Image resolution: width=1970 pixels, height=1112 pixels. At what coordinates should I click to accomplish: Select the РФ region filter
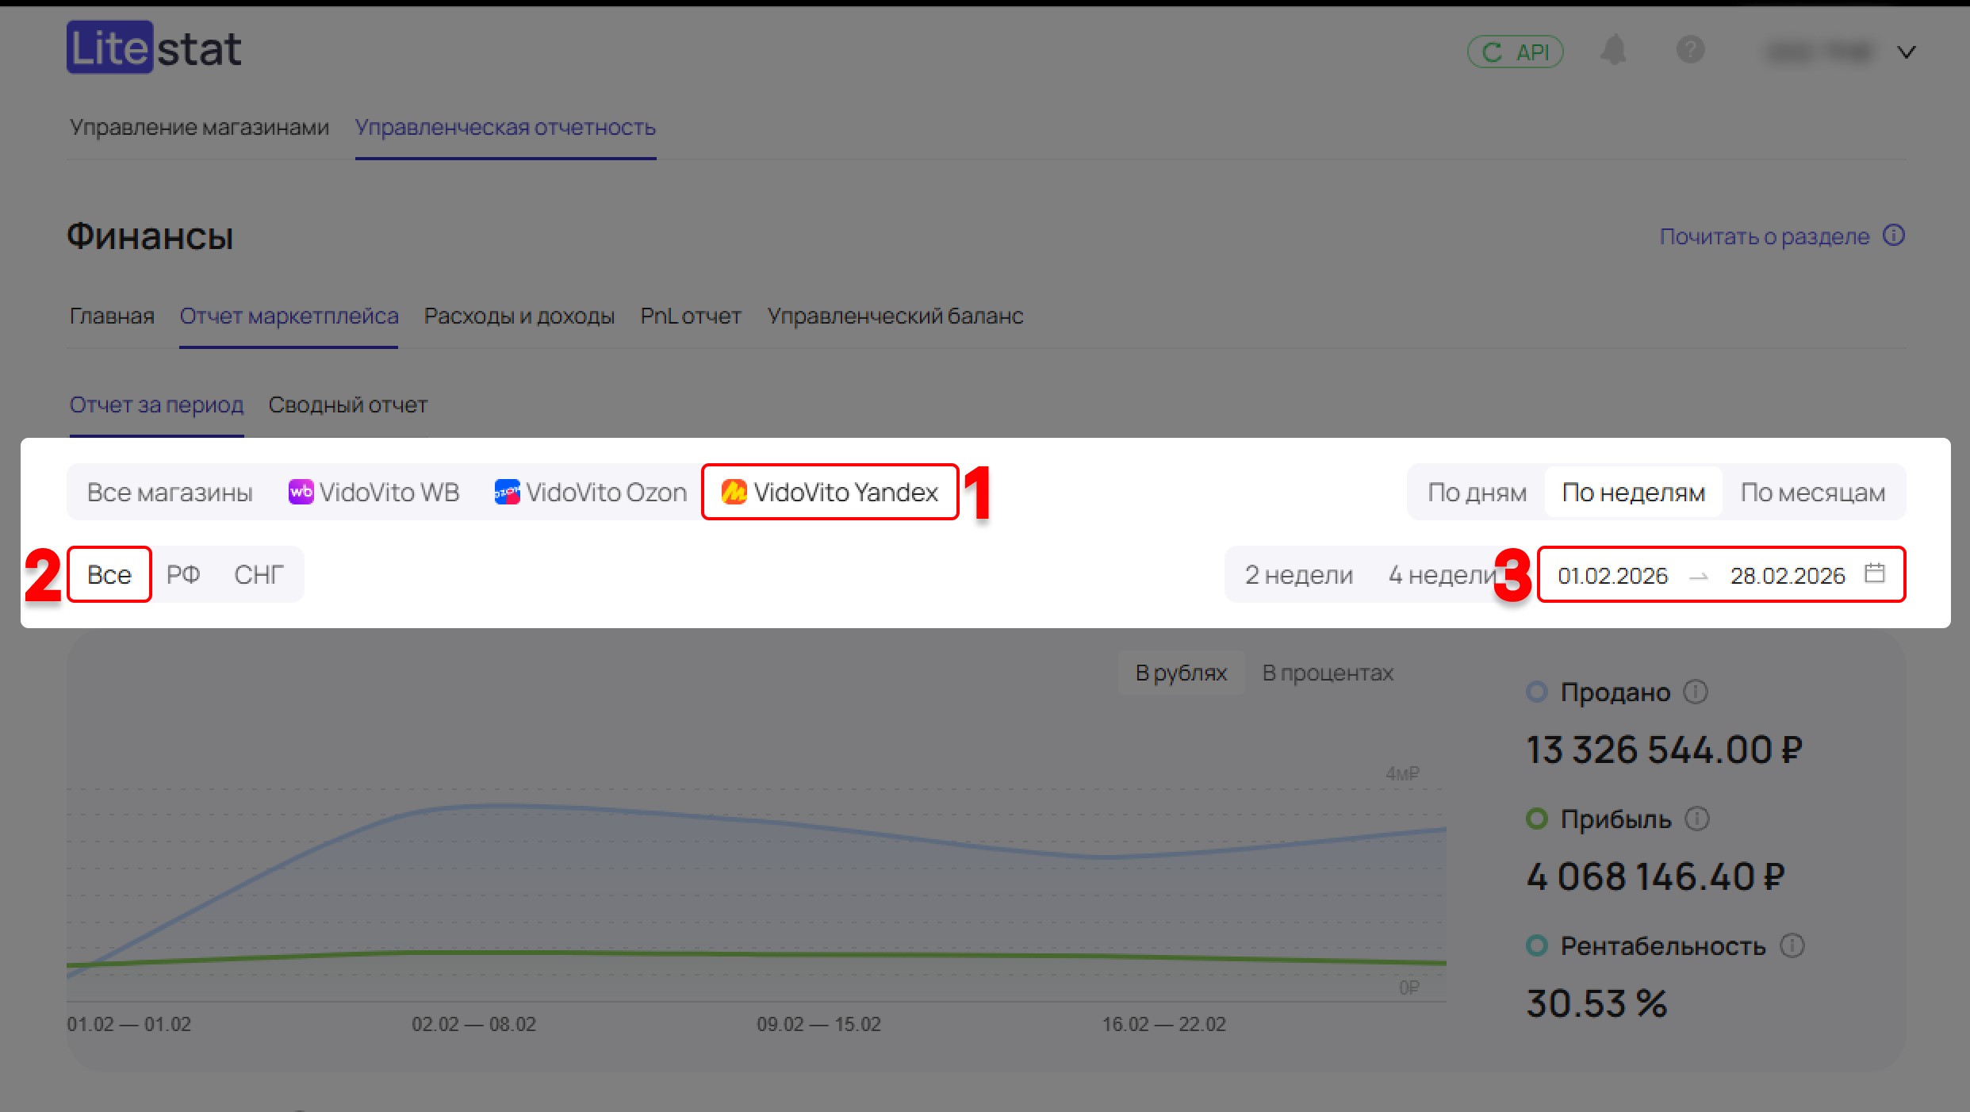(183, 574)
